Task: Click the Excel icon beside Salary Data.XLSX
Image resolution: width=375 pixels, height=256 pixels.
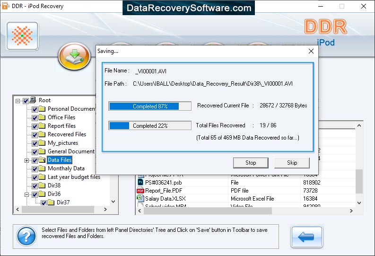Action: (140, 198)
